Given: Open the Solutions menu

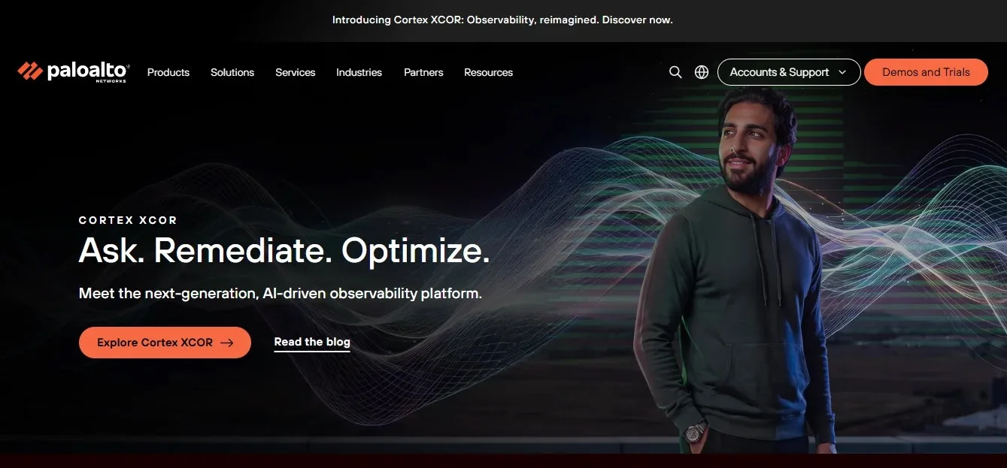Looking at the screenshot, I should pos(232,72).
